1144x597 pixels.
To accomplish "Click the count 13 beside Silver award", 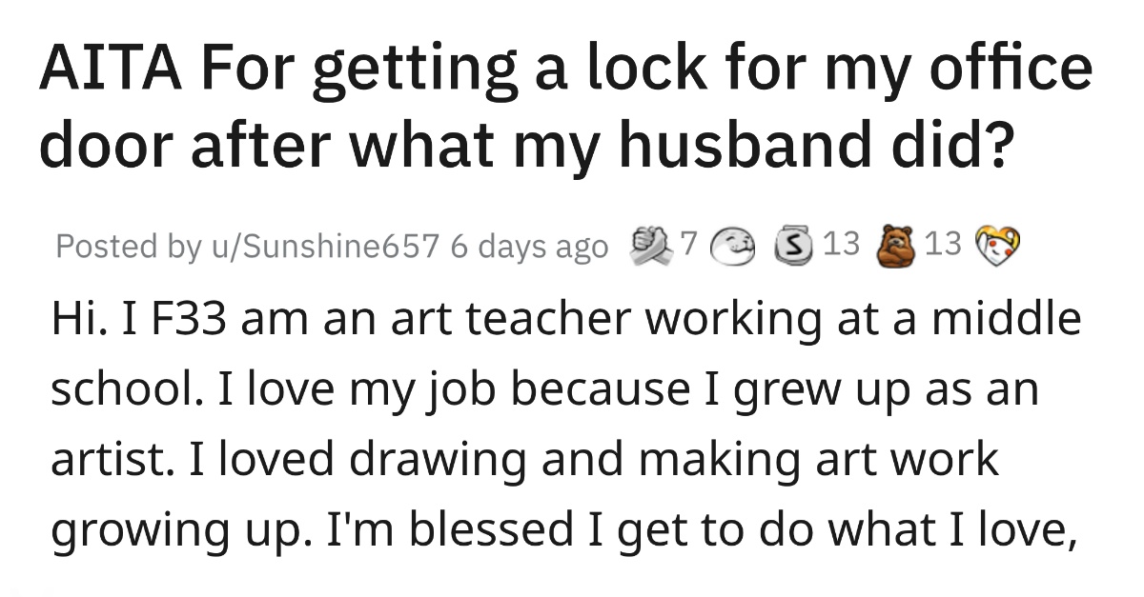I will (x=840, y=245).
